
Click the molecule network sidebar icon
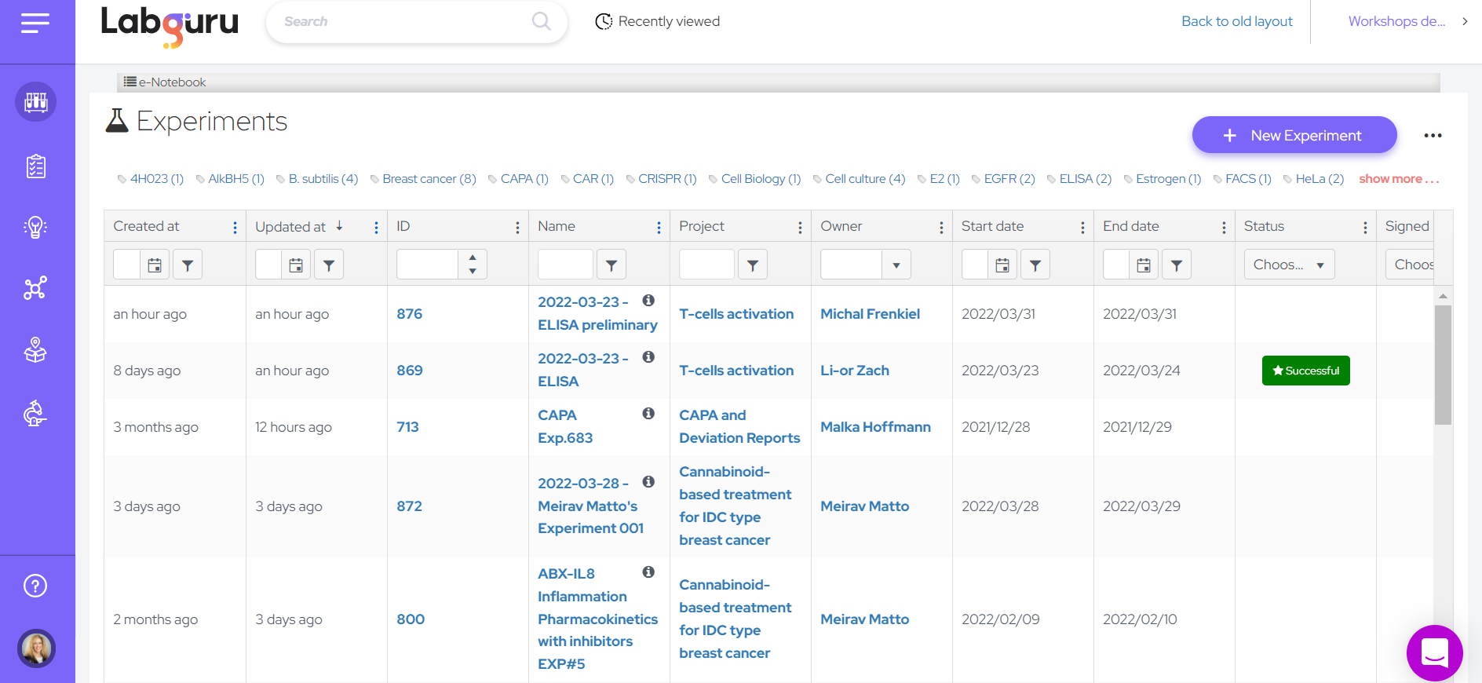click(x=35, y=288)
